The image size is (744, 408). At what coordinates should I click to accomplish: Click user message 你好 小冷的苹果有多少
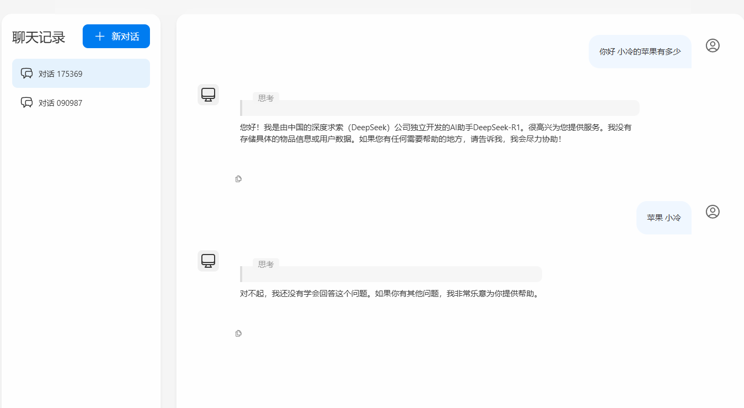coord(640,51)
